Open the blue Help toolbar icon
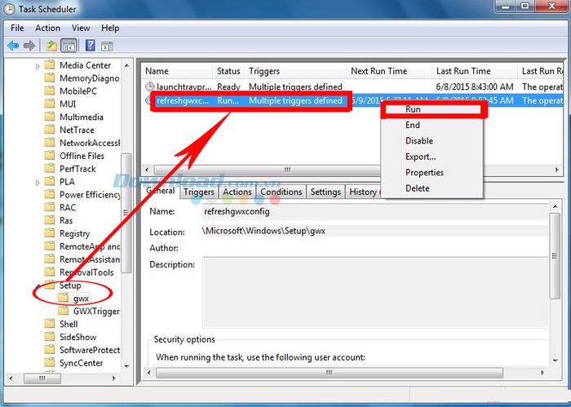This screenshot has height=407, width=571. [90, 46]
